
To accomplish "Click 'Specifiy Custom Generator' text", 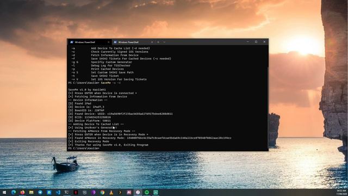I will [111, 62].
